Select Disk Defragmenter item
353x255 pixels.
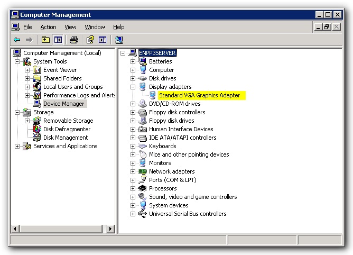(x=67, y=129)
